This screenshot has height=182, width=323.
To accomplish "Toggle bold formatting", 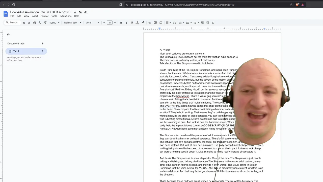I will click(x=121, y=23).
